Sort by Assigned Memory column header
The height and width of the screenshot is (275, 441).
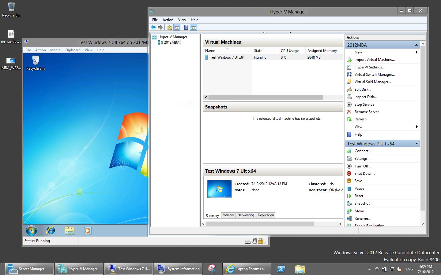pyautogui.click(x=324, y=51)
